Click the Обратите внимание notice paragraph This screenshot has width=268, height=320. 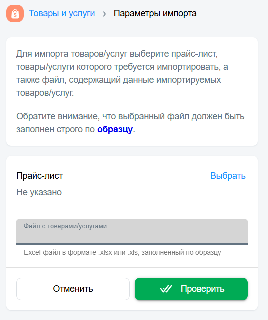[x=130, y=123]
